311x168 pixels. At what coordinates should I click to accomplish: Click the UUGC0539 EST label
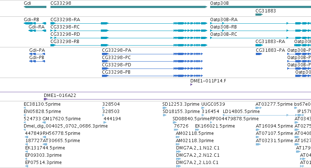point(213,104)
